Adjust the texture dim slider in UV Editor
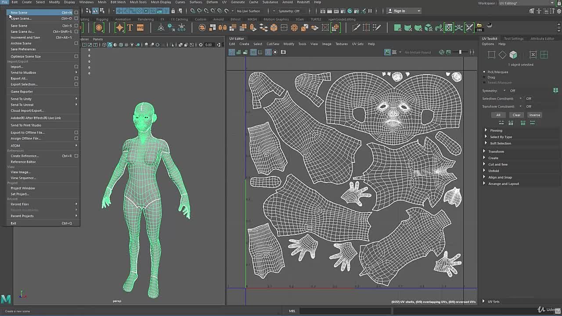562x316 pixels. (x=460, y=52)
